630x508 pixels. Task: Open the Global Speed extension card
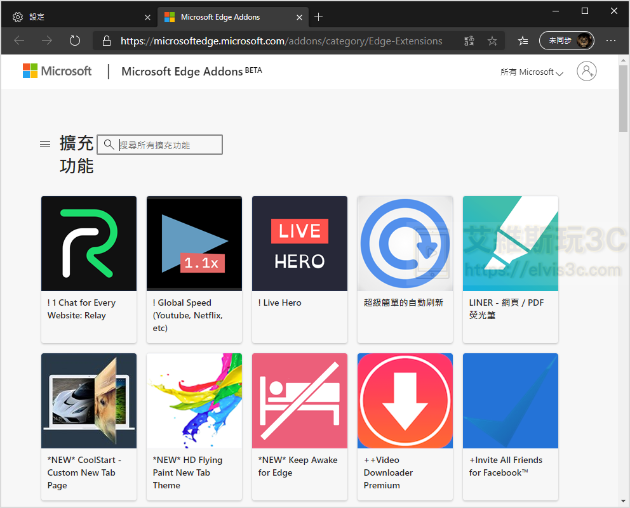(194, 269)
